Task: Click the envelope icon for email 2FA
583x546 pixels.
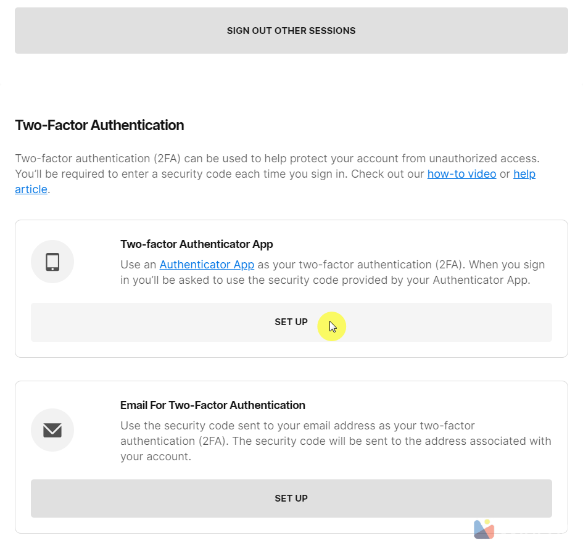Action: pyautogui.click(x=52, y=430)
